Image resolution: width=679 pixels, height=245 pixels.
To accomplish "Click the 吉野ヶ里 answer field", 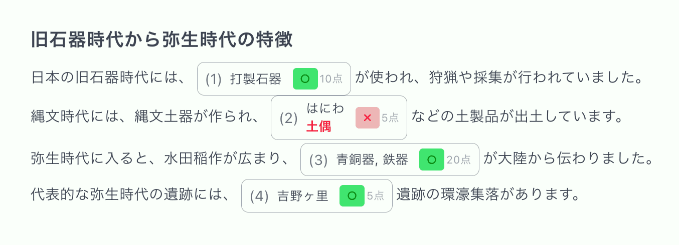I will pyautogui.click(x=302, y=196).
